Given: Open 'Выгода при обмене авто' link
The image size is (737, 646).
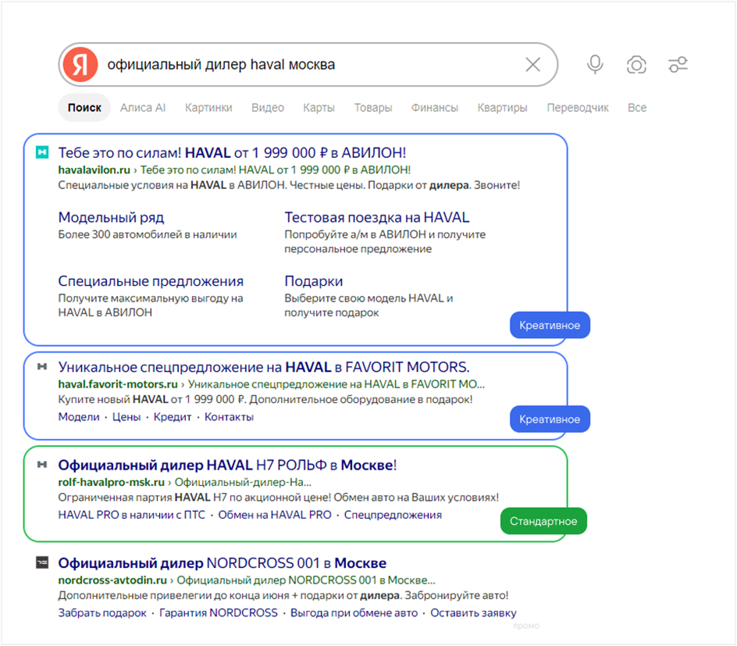Looking at the screenshot, I should (354, 612).
